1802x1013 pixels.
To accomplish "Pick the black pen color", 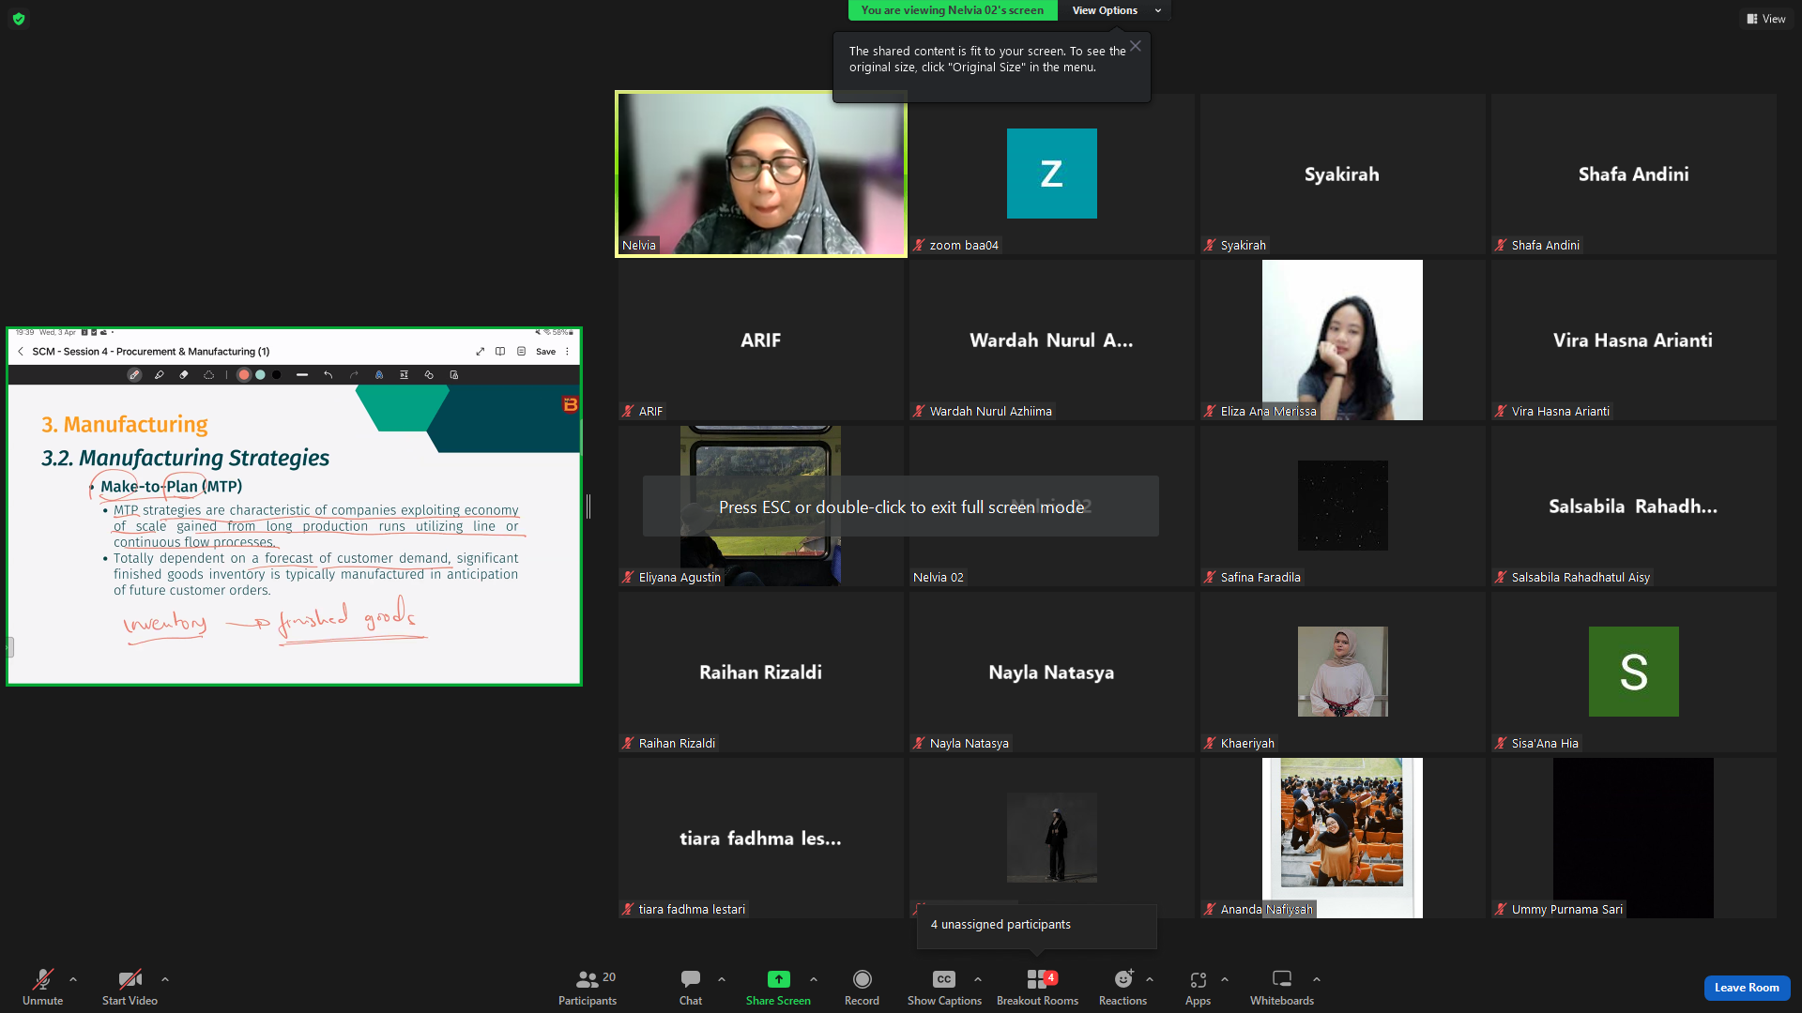I will click(277, 375).
